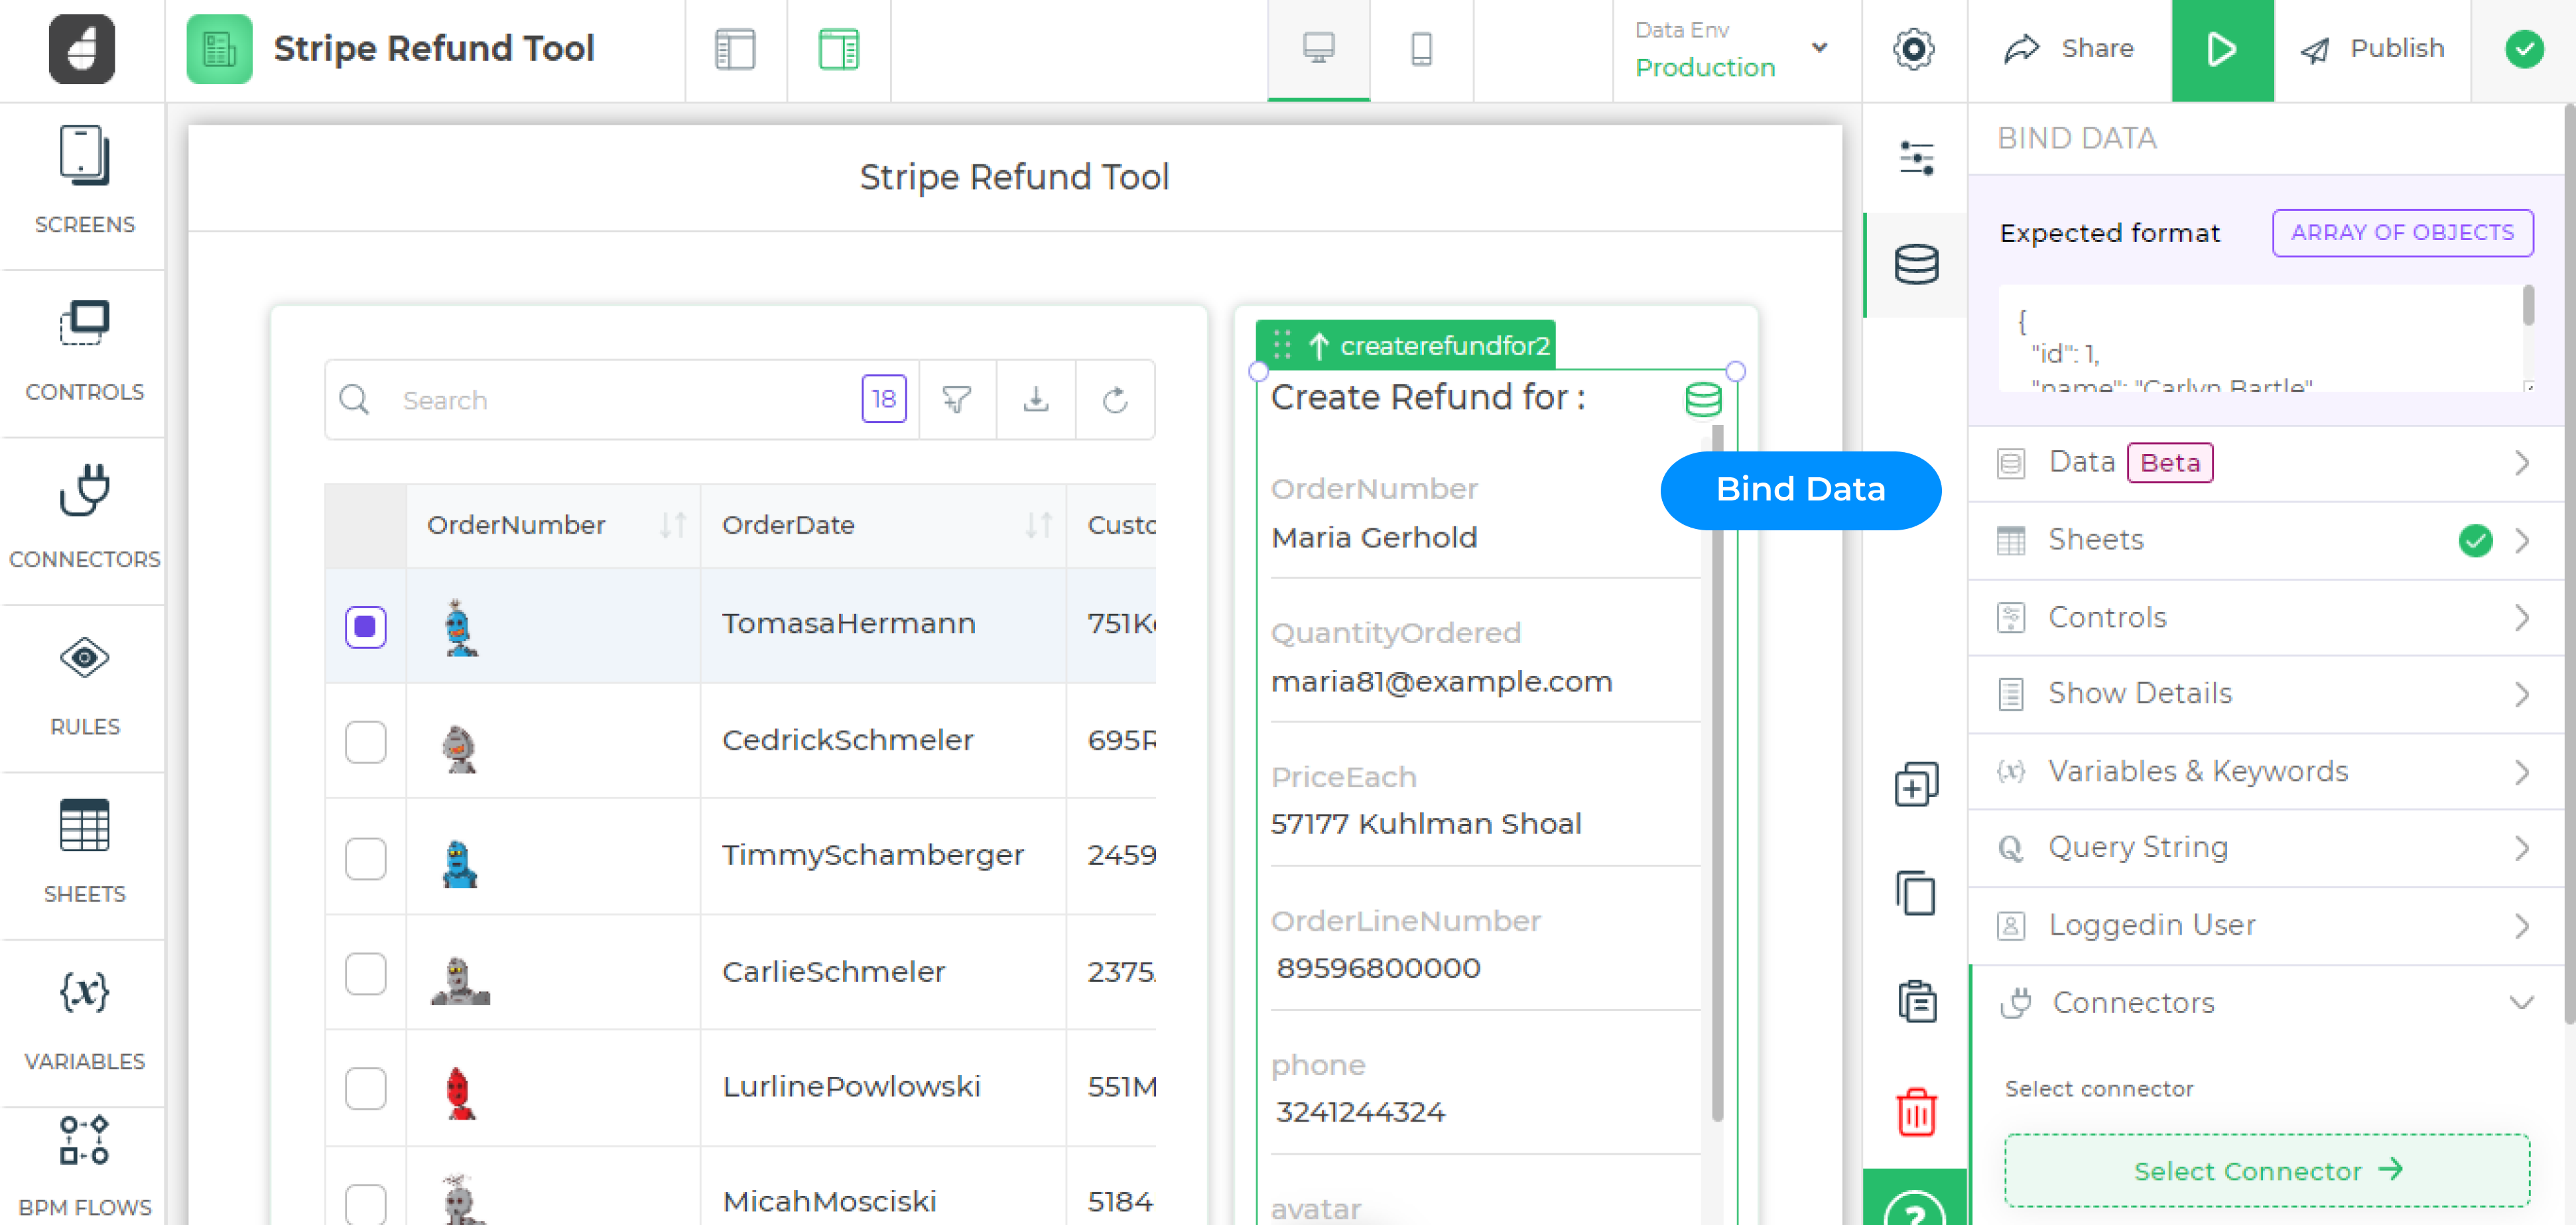Open BPM Flows from the sidebar
The image size is (2576, 1225).
click(x=84, y=1167)
